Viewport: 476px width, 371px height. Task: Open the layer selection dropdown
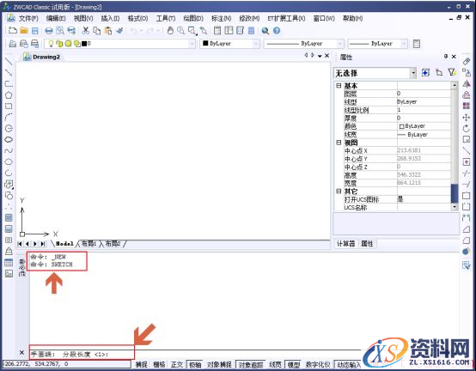192,44
